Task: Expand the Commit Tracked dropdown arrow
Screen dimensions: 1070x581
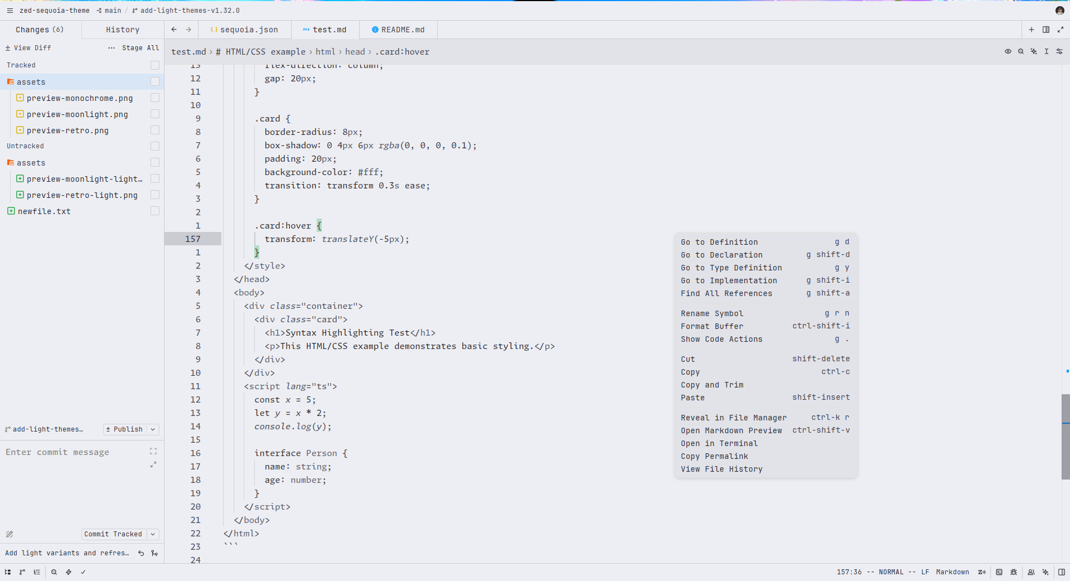Action: (x=153, y=534)
